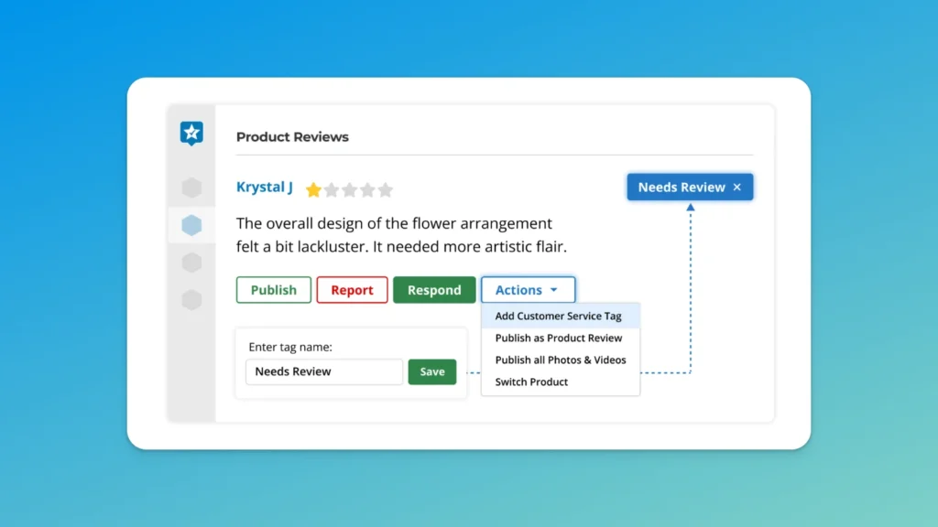
Task: Remove the Needs Review tag
Action: (x=737, y=187)
